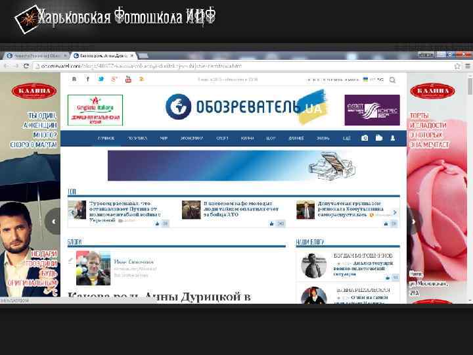Open the folder icon in navigation bar
This screenshot has width=473, height=355.
tap(379, 138)
